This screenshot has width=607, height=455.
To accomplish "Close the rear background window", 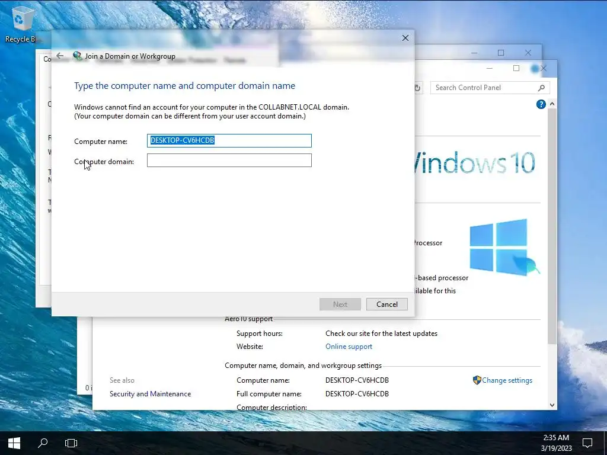I will click(x=528, y=53).
